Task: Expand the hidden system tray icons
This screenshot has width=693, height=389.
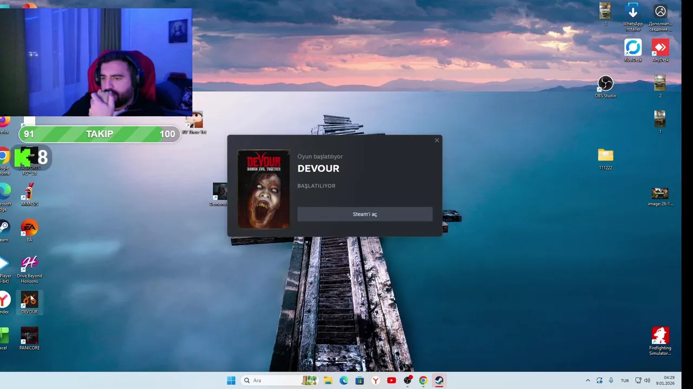Action: pyautogui.click(x=588, y=380)
